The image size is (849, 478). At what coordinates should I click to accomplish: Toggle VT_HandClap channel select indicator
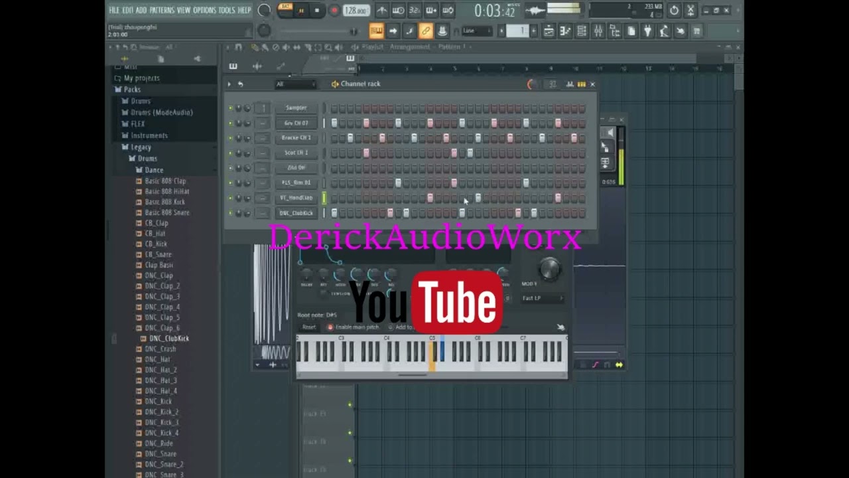pos(324,198)
